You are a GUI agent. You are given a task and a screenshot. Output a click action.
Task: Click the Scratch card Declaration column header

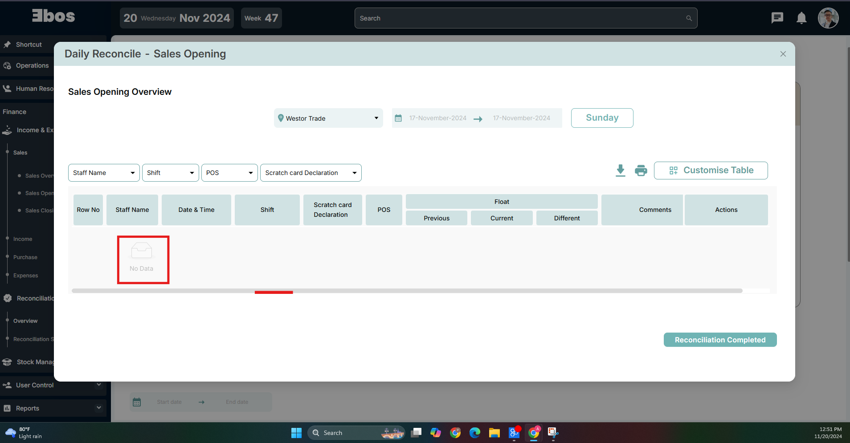pos(333,210)
